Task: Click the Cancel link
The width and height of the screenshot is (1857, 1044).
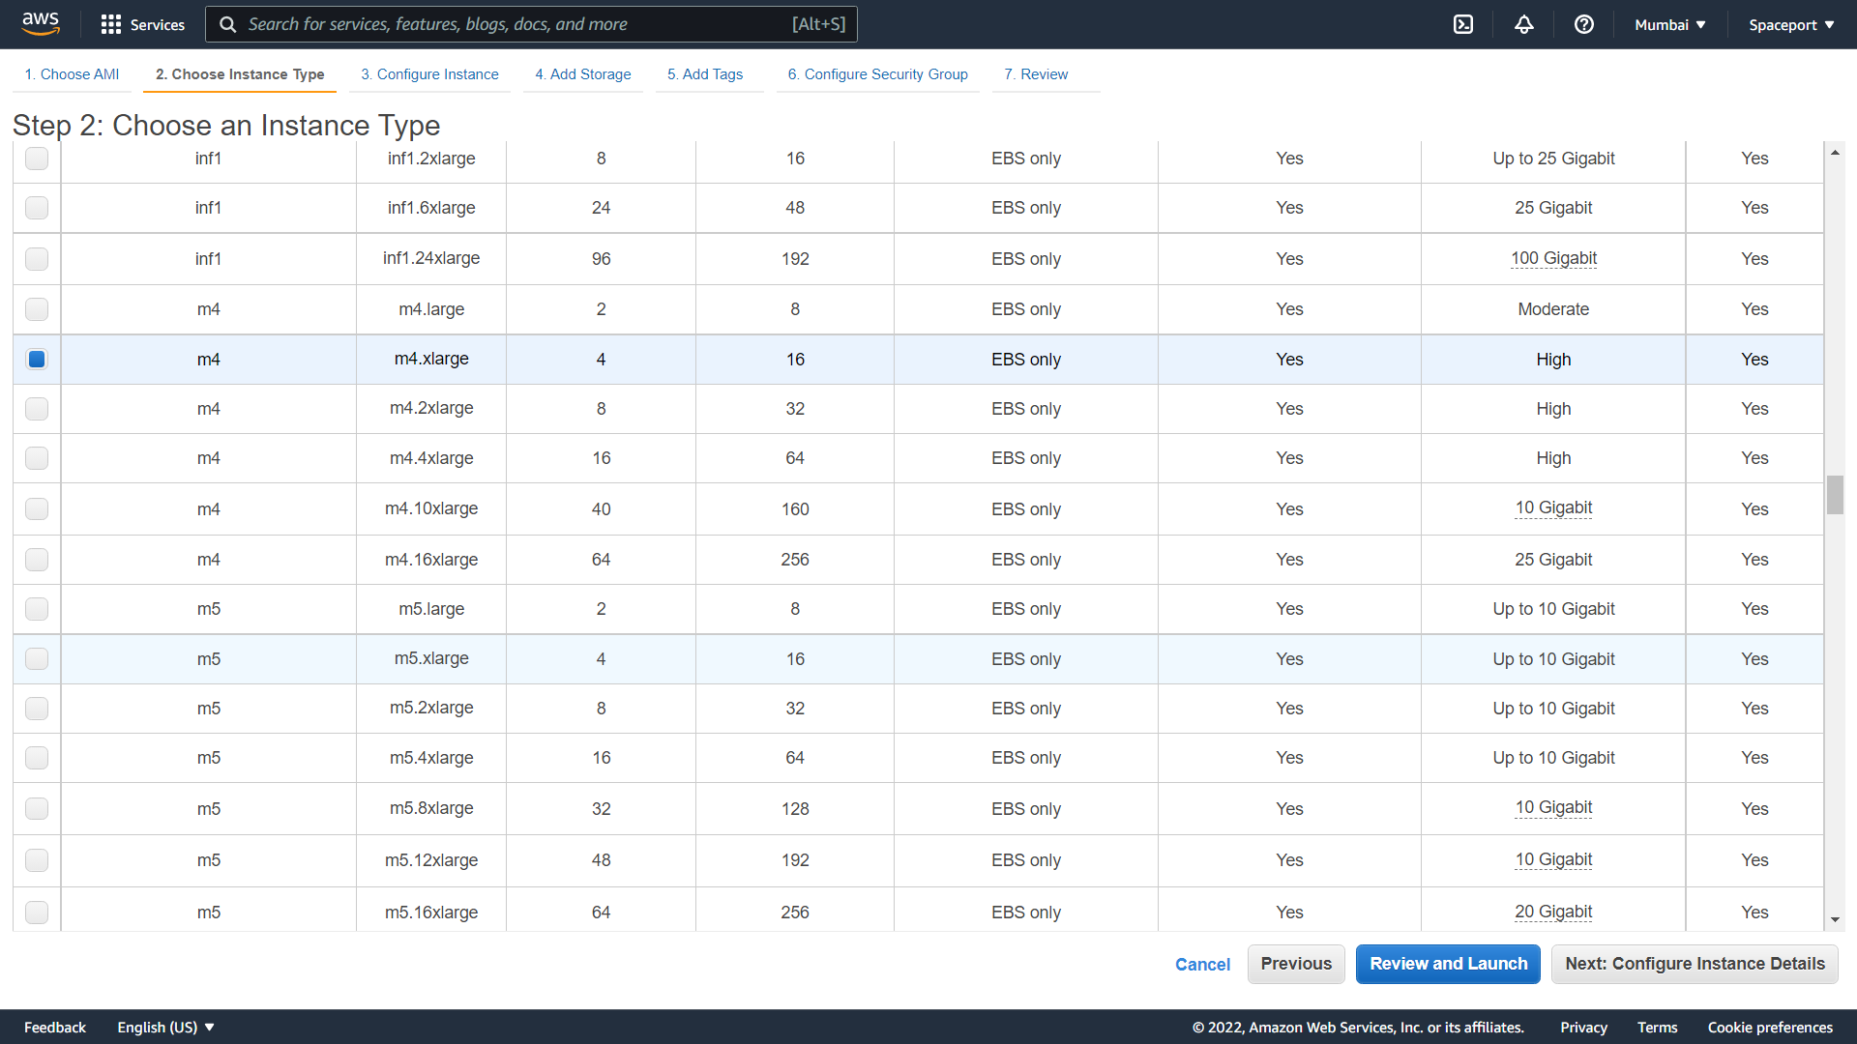Action: pyautogui.click(x=1202, y=965)
